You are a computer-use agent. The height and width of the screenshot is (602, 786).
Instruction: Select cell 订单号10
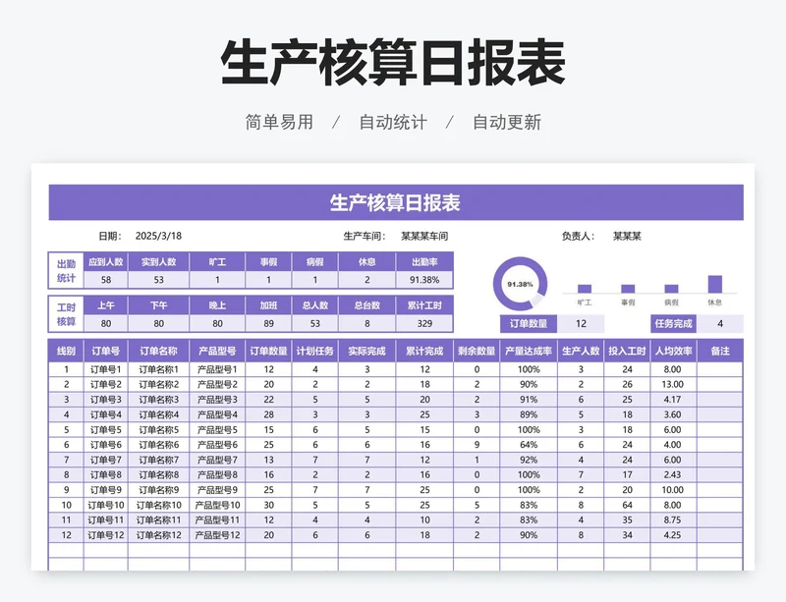point(106,505)
